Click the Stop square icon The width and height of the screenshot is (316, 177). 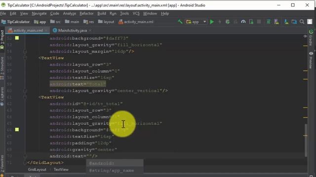pyautogui.click(x=259, y=22)
